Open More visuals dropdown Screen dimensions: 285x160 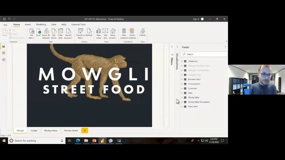113,33
